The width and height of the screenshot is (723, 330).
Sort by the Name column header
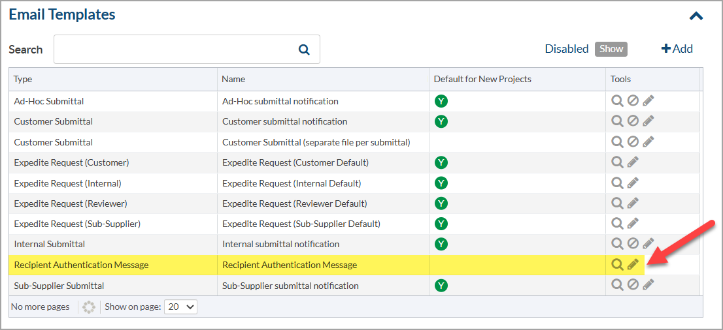coord(233,79)
